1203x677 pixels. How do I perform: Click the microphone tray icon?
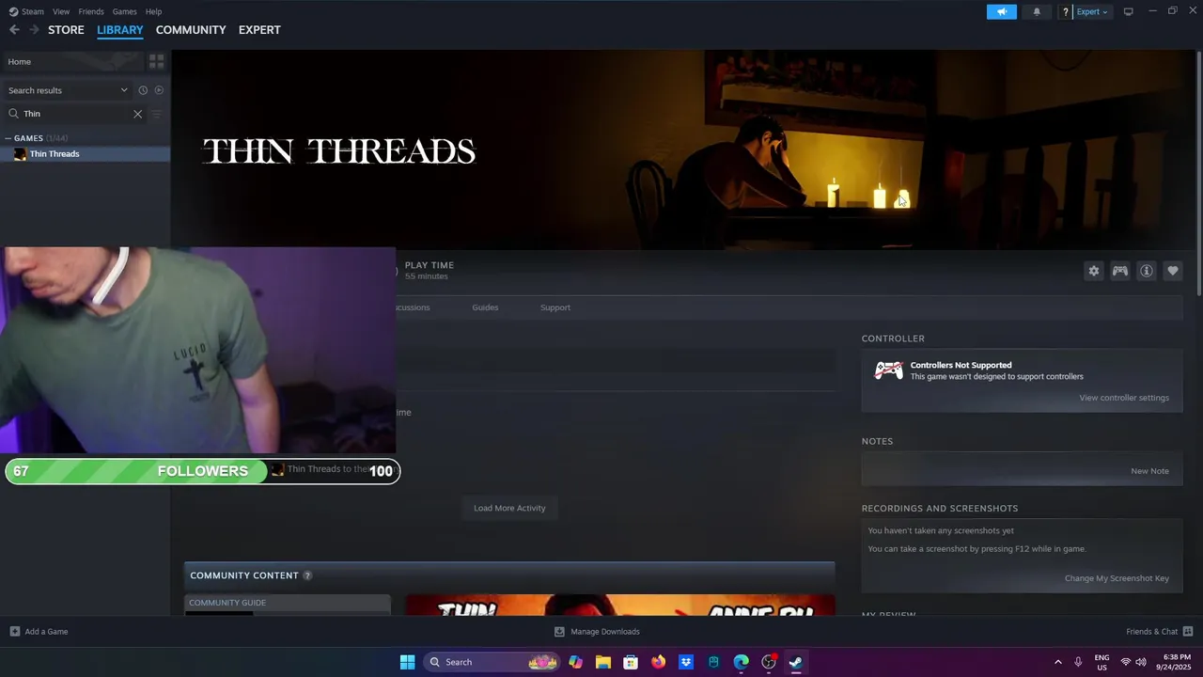pos(1078,662)
